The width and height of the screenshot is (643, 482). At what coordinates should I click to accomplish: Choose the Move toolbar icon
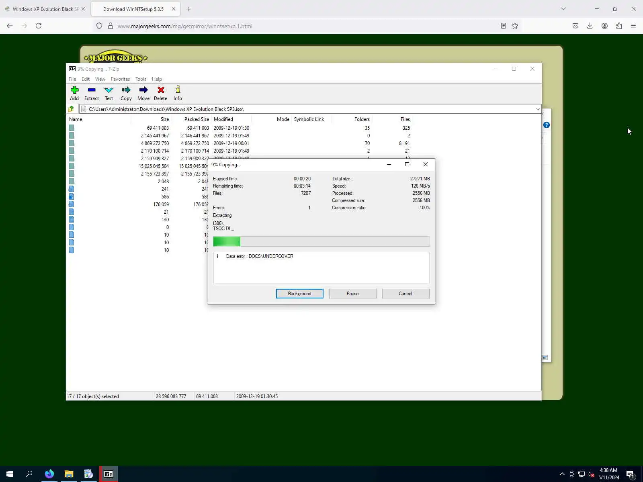pos(143,93)
